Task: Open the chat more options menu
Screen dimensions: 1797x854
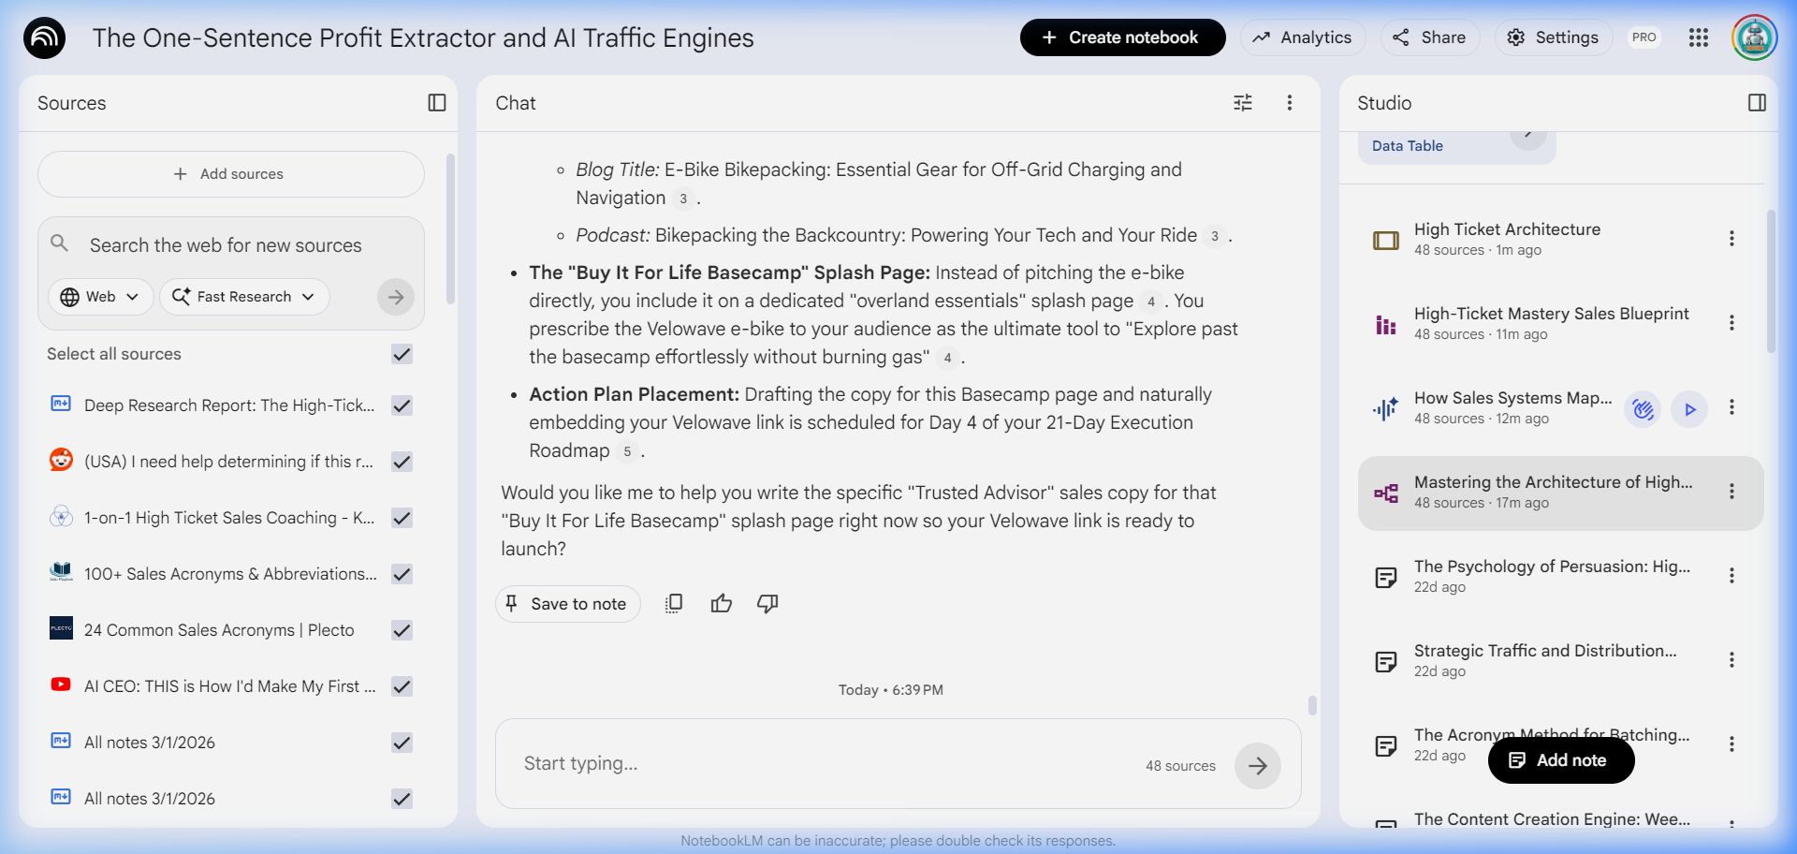Action: [1289, 103]
